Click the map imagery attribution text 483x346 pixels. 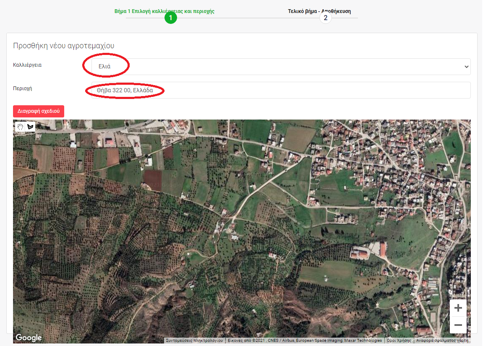click(x=305, y=341)
